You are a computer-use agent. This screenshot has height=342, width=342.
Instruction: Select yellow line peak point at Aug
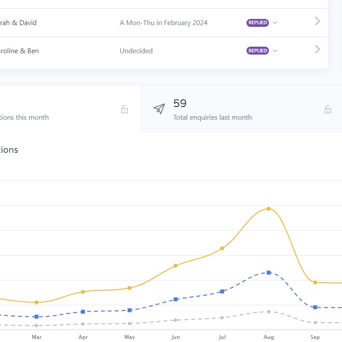coord(268,209)
